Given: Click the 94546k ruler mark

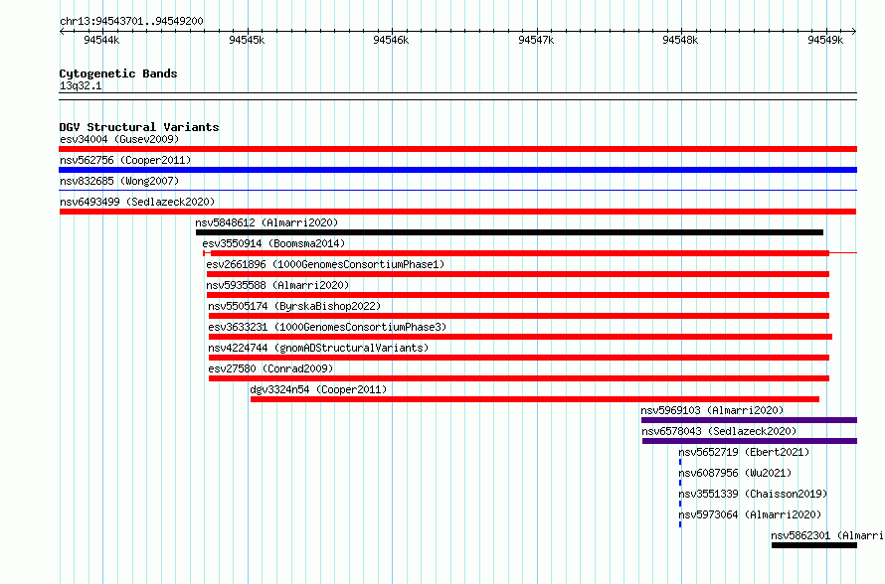Looking at the screenshot, I should 391,40.
